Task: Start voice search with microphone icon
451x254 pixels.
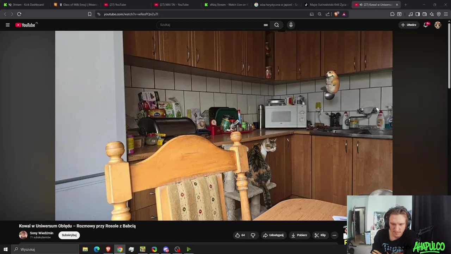Action: click(x=291, y=25)
